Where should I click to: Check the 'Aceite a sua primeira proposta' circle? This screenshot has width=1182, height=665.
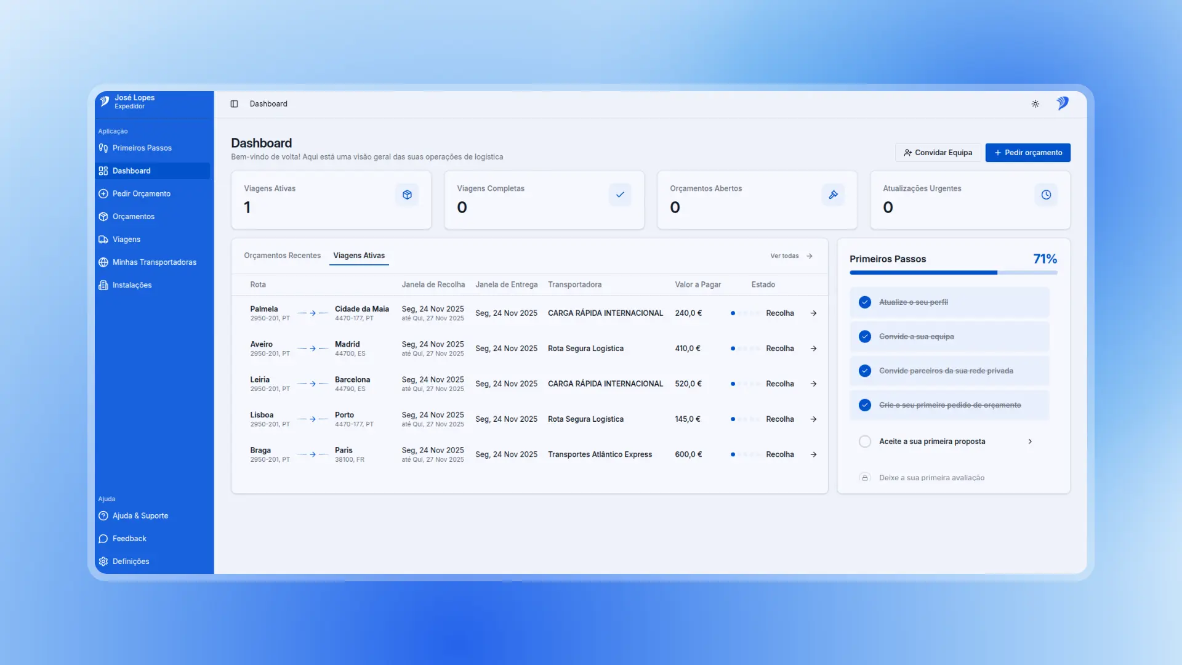(865, 441)
